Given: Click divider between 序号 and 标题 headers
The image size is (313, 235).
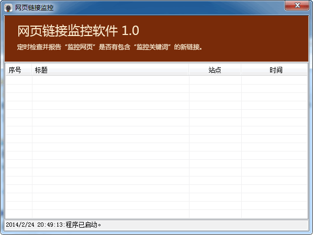Looking at the screenshot, I should tap(32, 70).
